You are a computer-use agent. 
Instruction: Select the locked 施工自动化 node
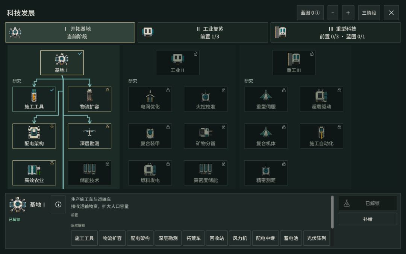click(321, 136)
